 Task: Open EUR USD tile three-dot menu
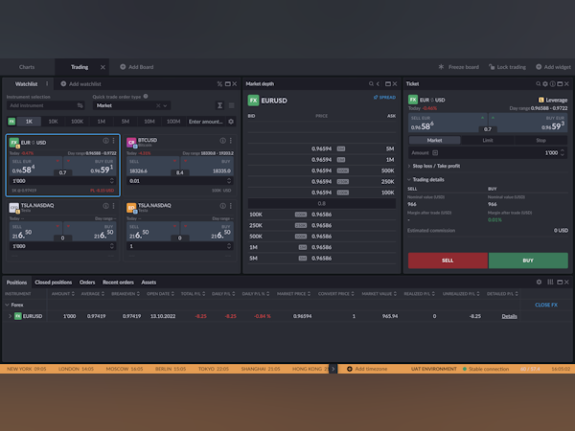coord(114,141)
